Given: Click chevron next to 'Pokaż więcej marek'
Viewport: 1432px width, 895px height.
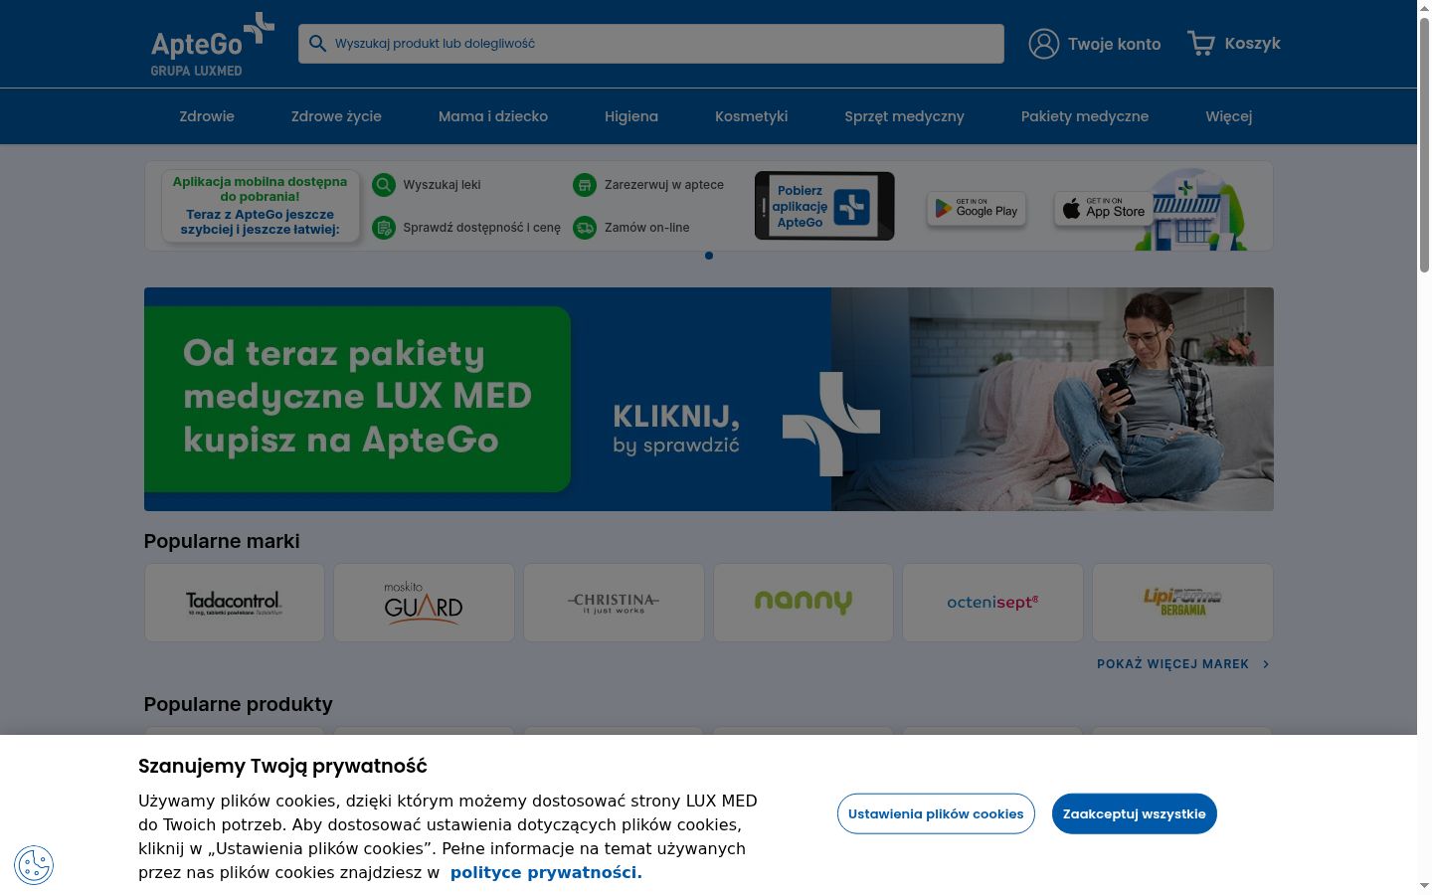Looking at the screenshot, I should pyautogui.click(x=1266, y=664).
